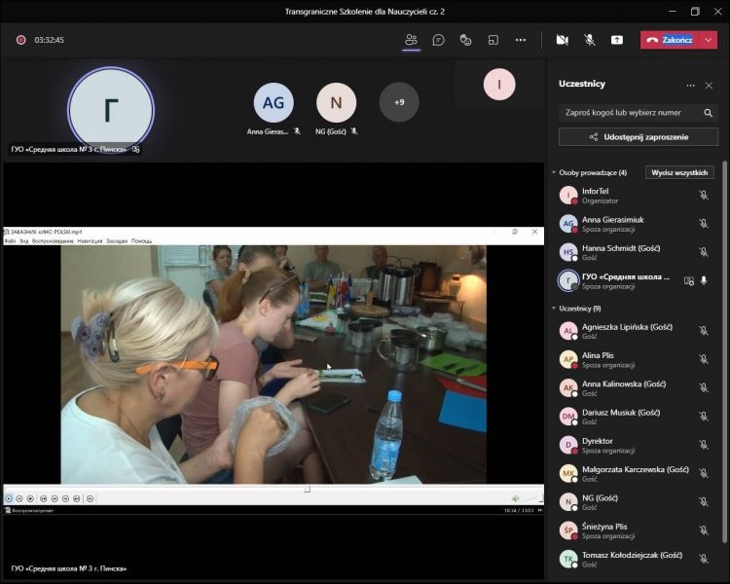This screenshot has width=730, height=584.
Task: Open the meeting chat
Action: (x=439, y=40)
